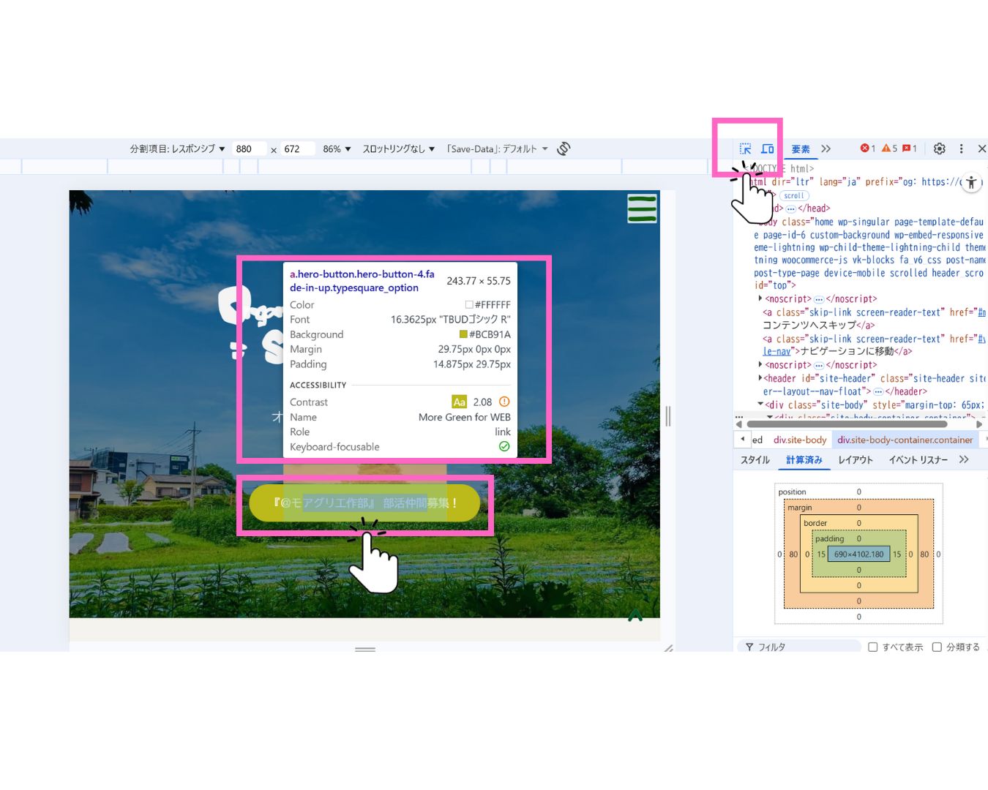Click the yellow 部活仲間募集 hero button
This screenshot has height=790, width=988.
tap(364, 503)
